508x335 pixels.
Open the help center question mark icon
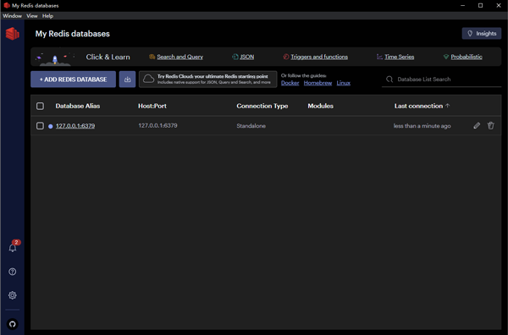pyautogui.click(x=13, y=272)
